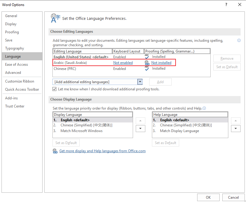Click the info icon after 'and Help.'
246x202 pixels.
[x=204, y=108]
